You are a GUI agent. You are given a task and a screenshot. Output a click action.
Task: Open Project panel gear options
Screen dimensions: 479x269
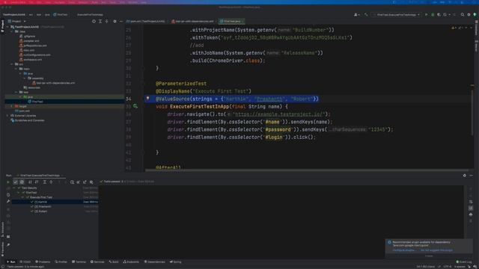(115, 22)
